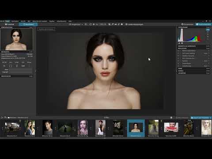Toggle highlight clipping warning icon
The height and width of the screenshot is (159, 212).
pos(182,43)
